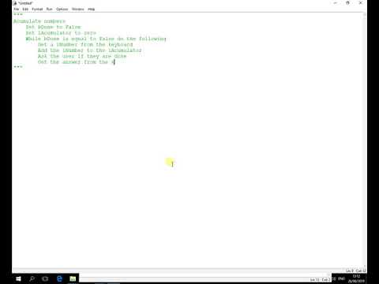
Task: Click 'Ask the user if they are done' line
Action: tap(82, 56)
